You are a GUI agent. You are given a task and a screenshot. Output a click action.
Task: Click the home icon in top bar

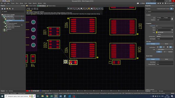[158, 3]
